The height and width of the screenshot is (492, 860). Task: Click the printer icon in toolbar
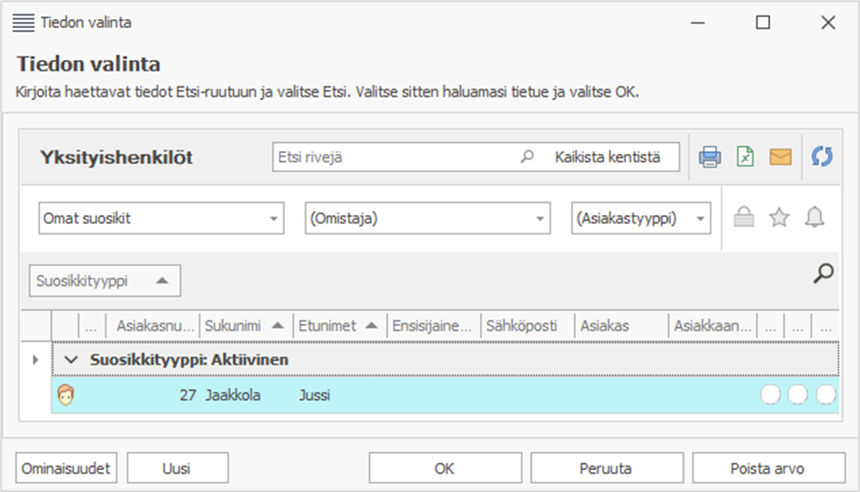710,157
